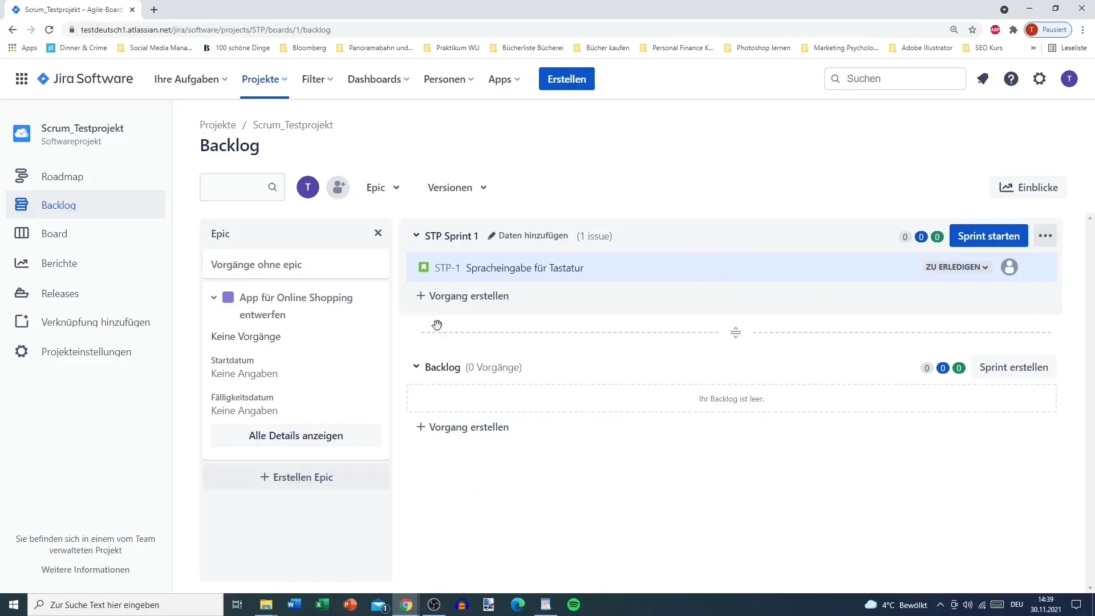
Task: Click the notifications bell icon
Action: pos(982,78)
